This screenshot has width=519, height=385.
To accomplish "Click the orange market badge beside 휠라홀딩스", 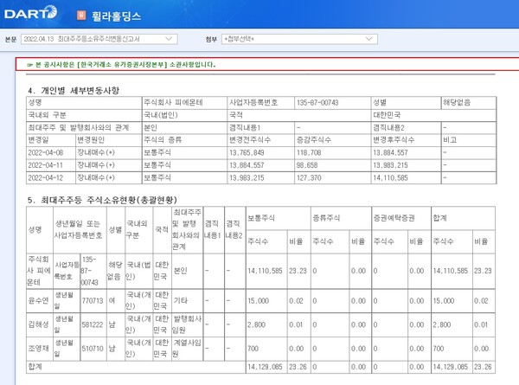I will pos(81,16).
